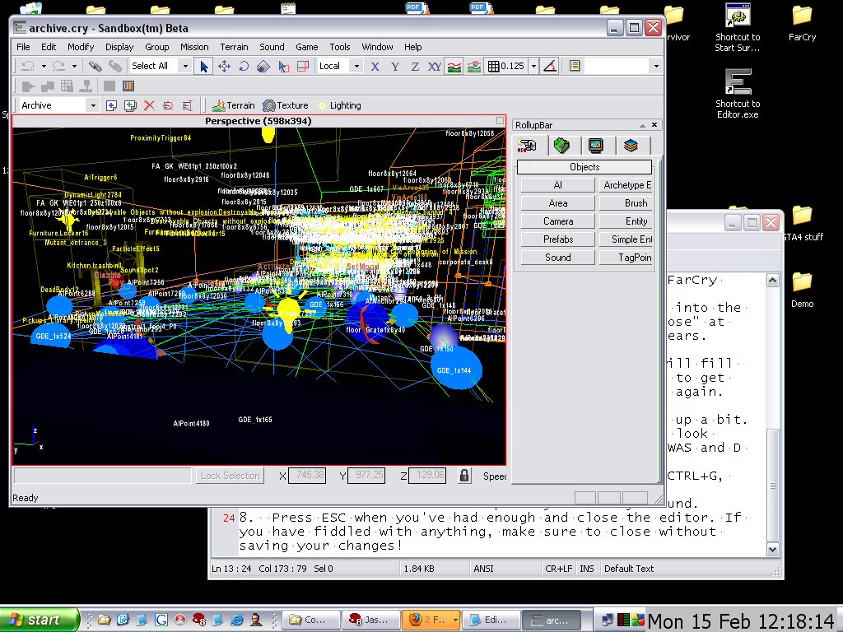Select the arrow Select Mode tool
Viewport: 843px width, 632px height.
point(204,66)
